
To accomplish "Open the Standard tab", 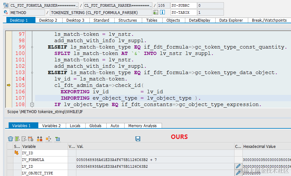I will tap(101, 20).
